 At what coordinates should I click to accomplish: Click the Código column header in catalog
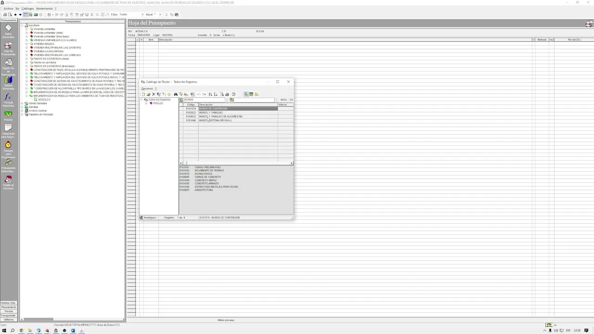pyautogui.click(x=191, y=105)
